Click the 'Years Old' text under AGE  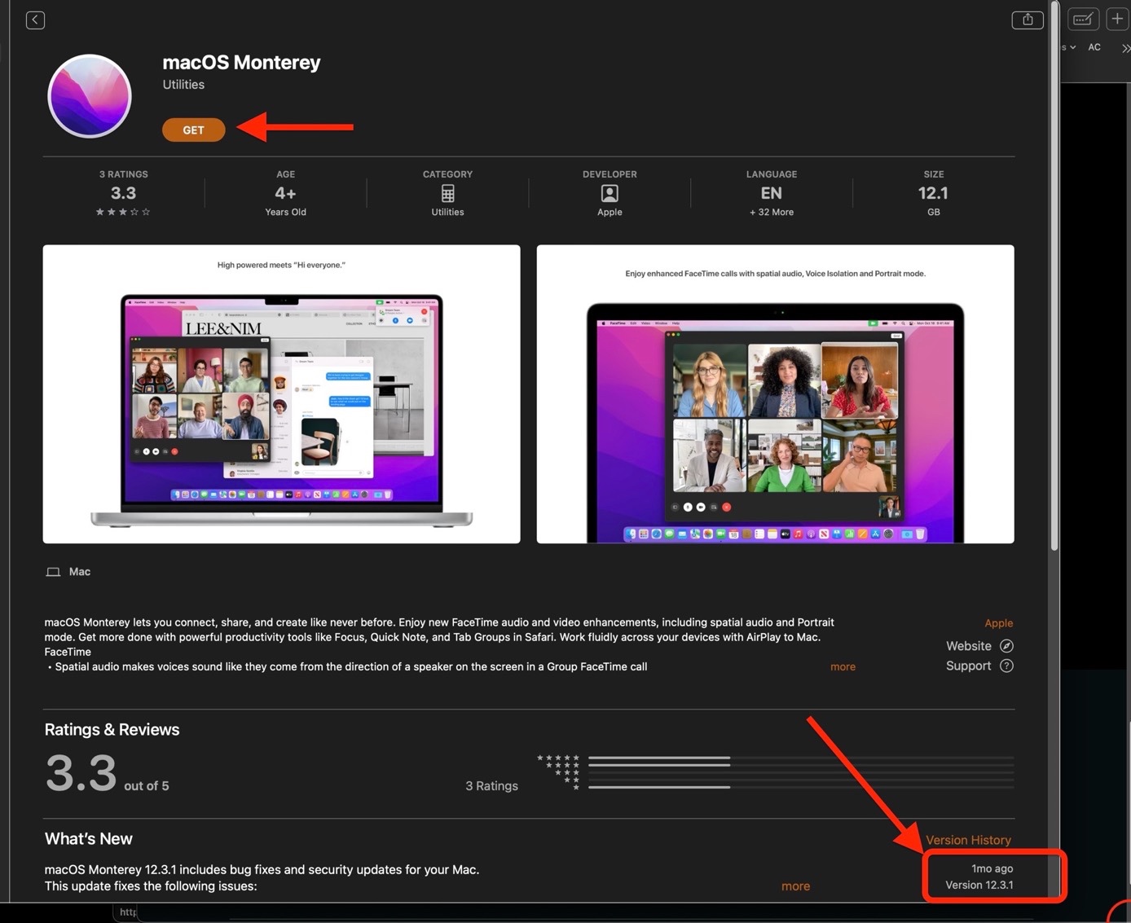(285, 212)
